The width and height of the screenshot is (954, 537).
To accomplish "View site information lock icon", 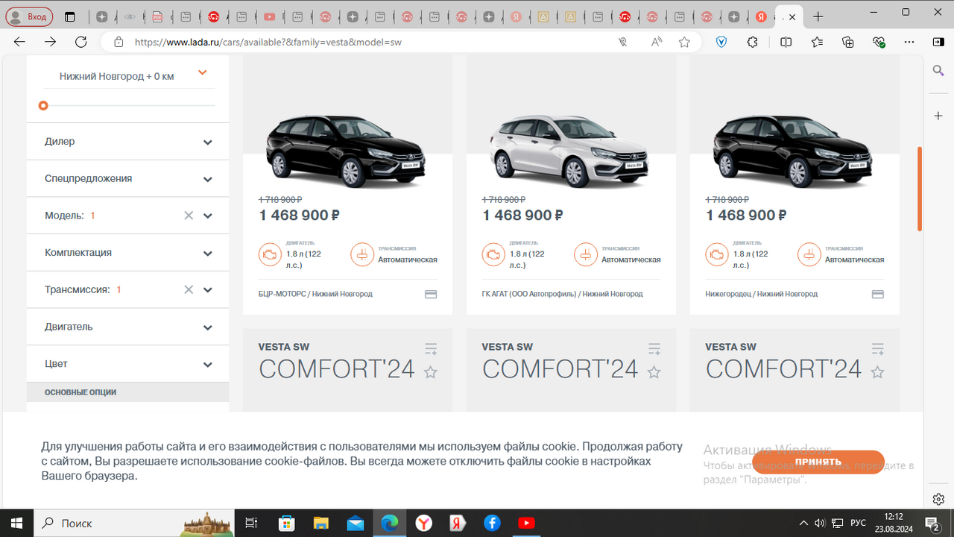I will pos(119,43).
